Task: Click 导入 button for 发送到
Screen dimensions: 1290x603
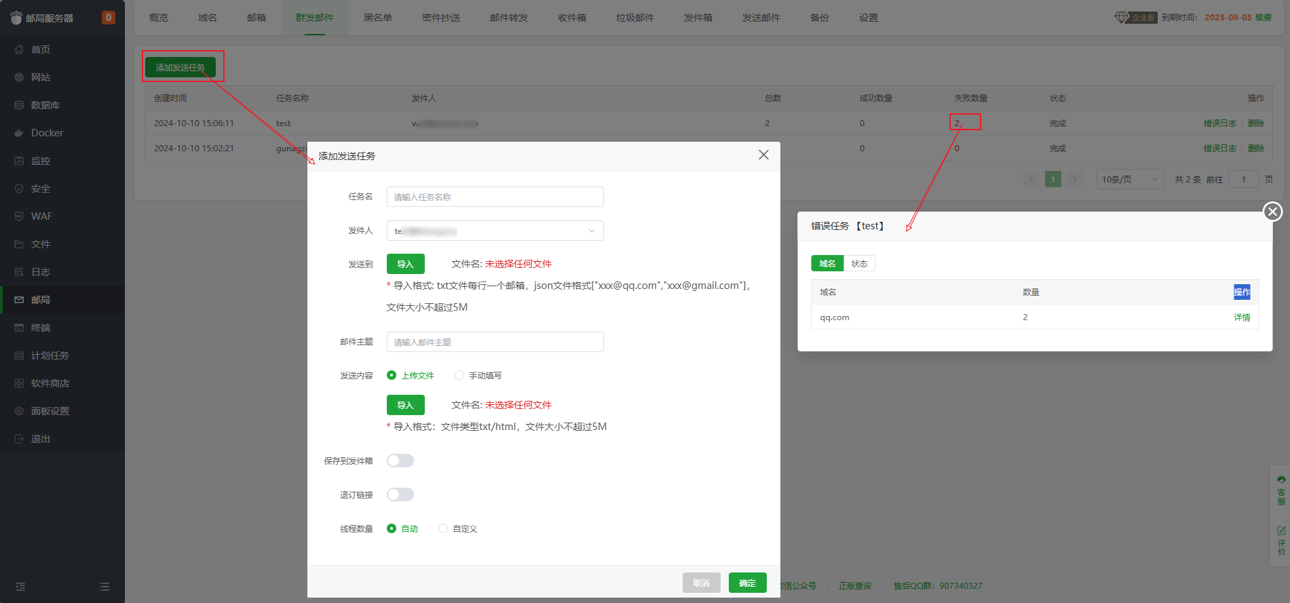Action: point(406,264)
